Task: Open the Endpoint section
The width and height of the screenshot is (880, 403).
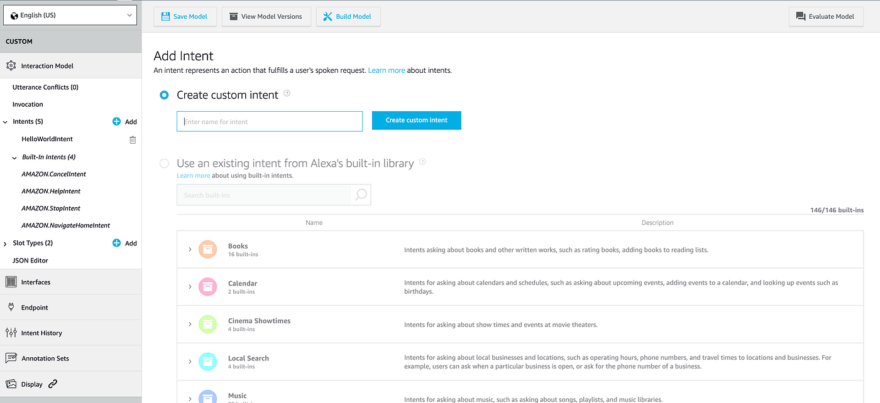Action: click(70, 308)
